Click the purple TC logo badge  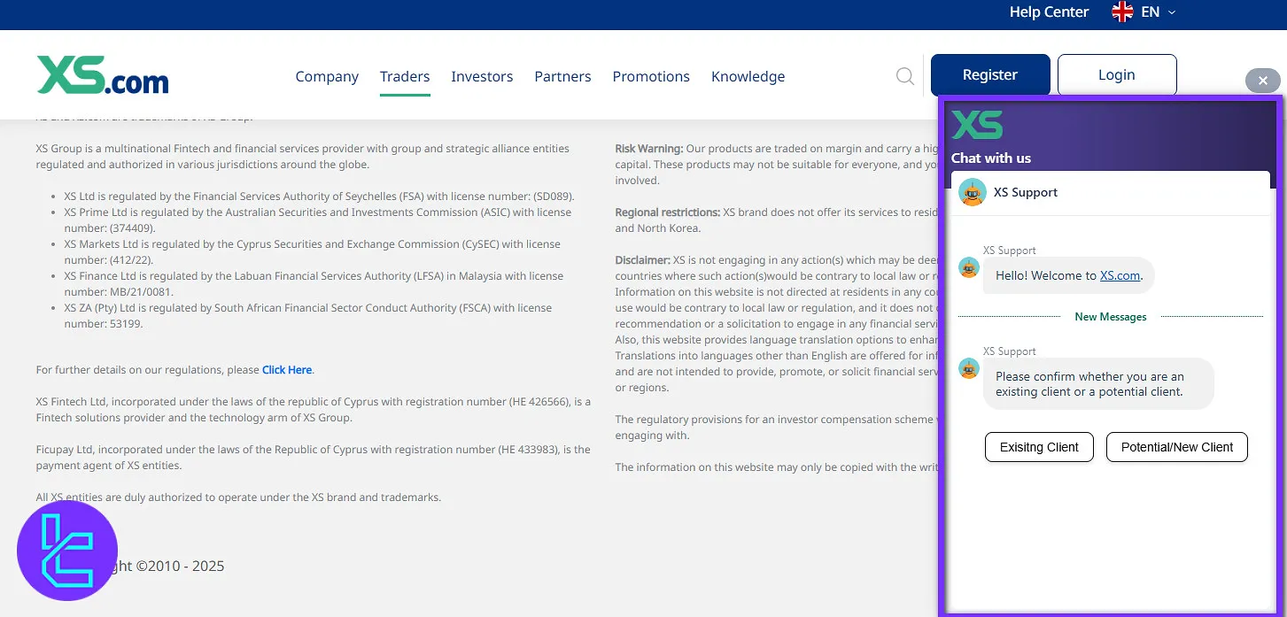click(67, 551)
